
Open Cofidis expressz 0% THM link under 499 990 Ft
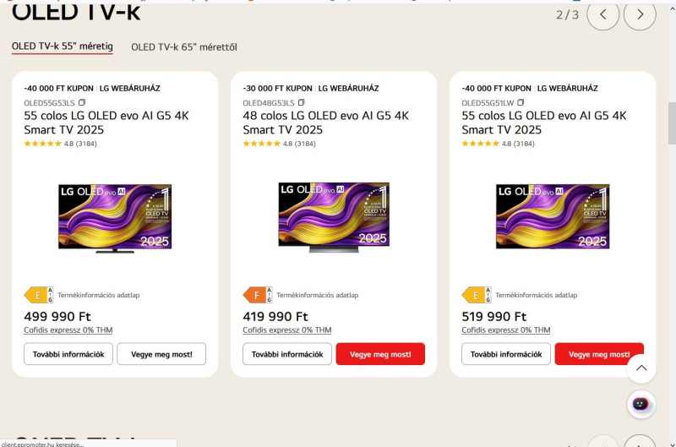pyautogui.click(x=68, y=330)
